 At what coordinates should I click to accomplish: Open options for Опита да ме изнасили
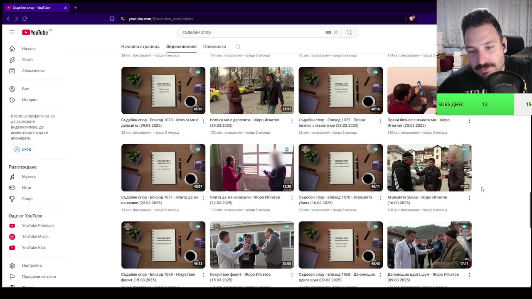292,198
